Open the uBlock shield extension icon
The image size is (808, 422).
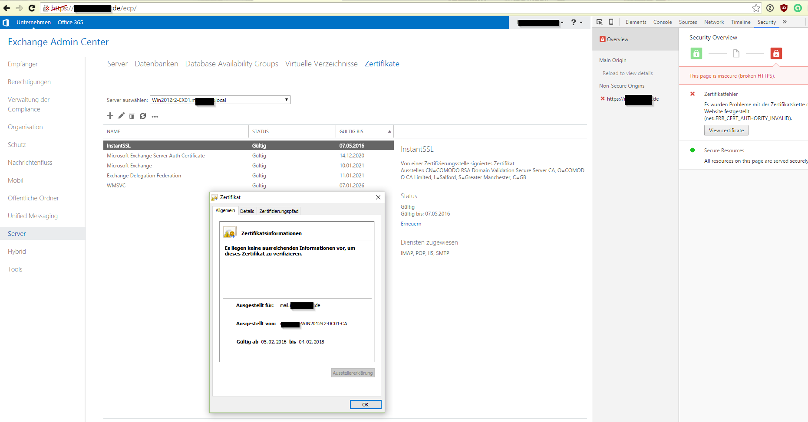(x=784, y=8)
